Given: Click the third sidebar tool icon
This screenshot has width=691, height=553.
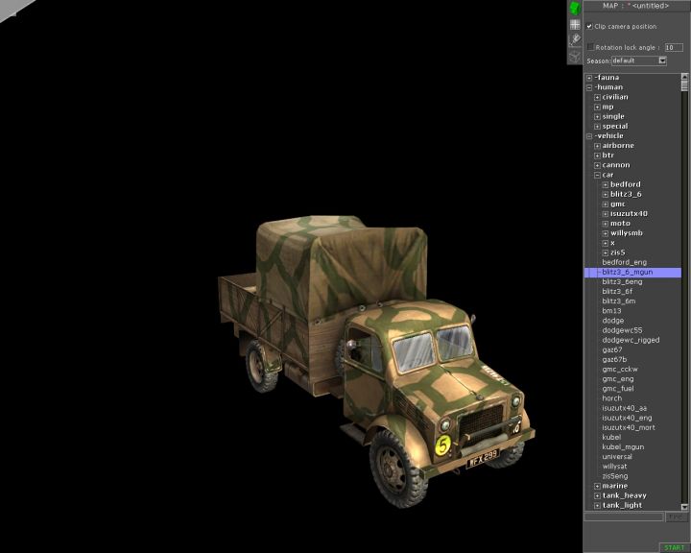Looking at the screenshot, I should pos(575,39).
